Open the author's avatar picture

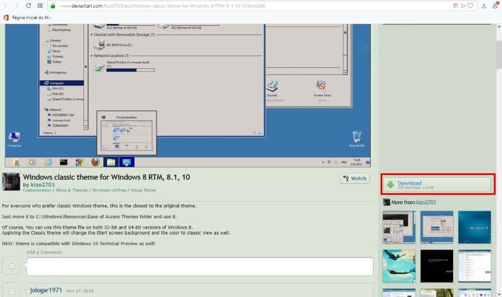(x=11, y=182)
